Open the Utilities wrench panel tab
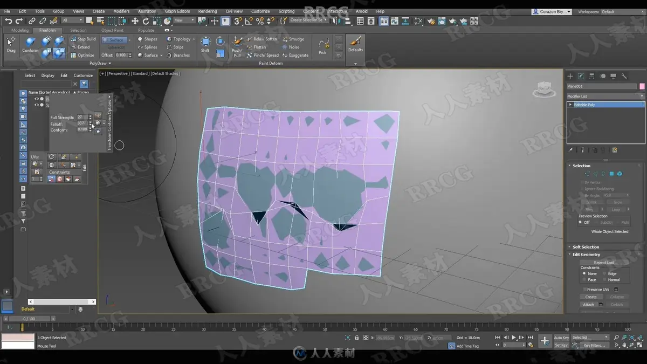647x364 pixels. (624, 76)
